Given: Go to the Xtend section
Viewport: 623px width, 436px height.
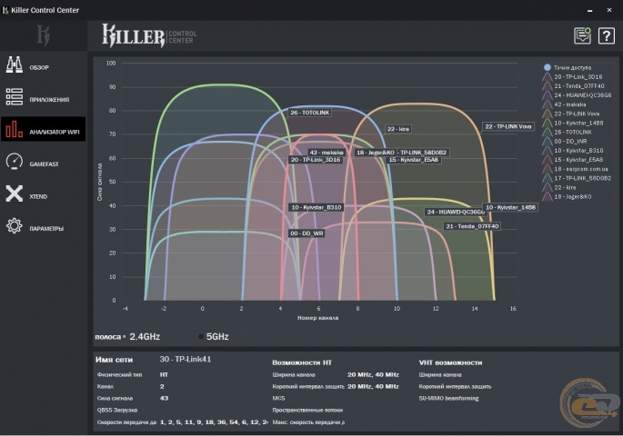Looking at the screenshot, I should pyautogui.click(x=43, y=196).
